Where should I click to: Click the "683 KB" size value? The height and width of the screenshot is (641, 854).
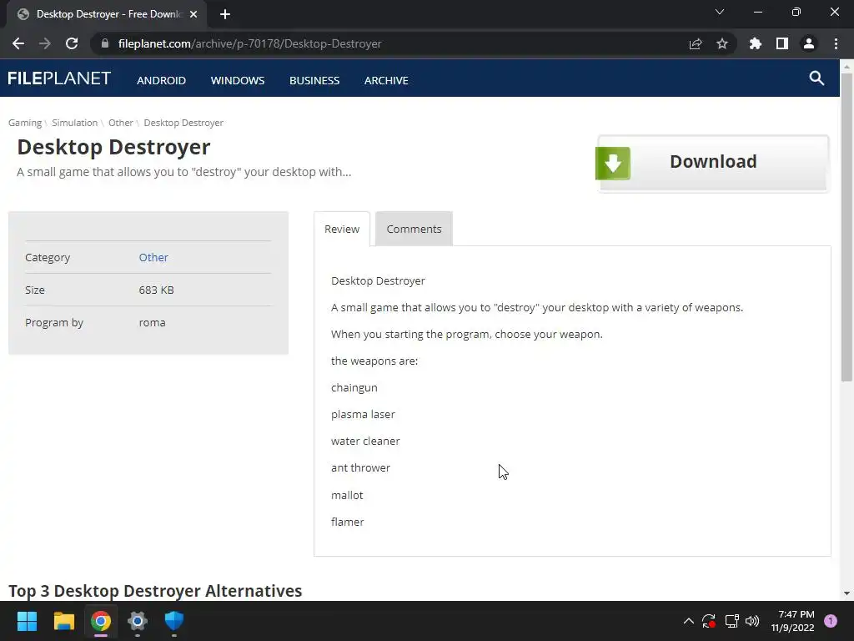coord(156,290)
